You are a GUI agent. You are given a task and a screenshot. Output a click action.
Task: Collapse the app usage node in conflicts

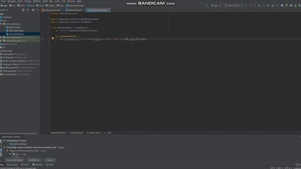(x=10, y=154)
